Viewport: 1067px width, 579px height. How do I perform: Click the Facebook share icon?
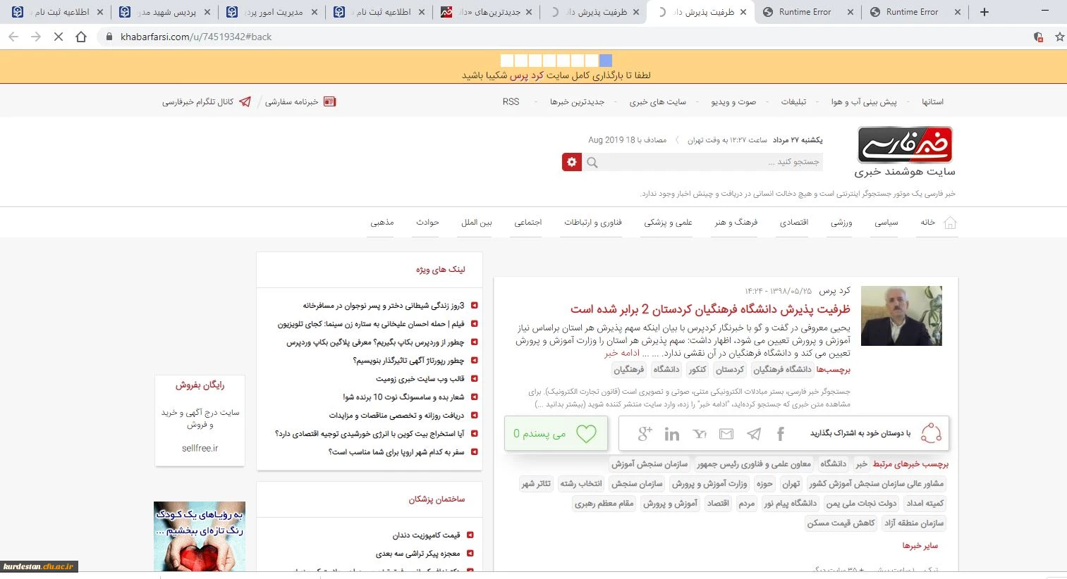[x=780, y=434]
